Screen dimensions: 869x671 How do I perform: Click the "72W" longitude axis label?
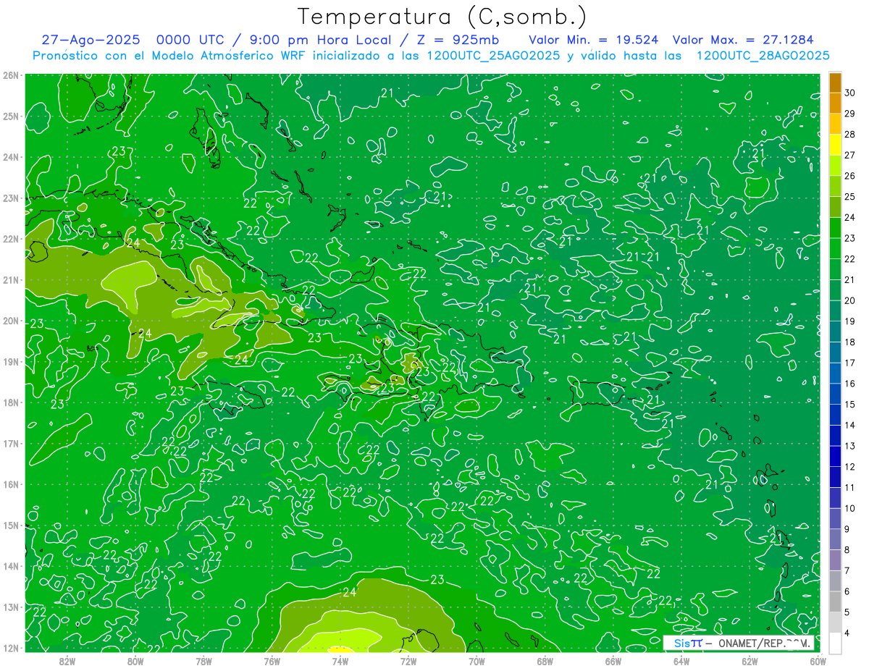[x=408, y=661]
